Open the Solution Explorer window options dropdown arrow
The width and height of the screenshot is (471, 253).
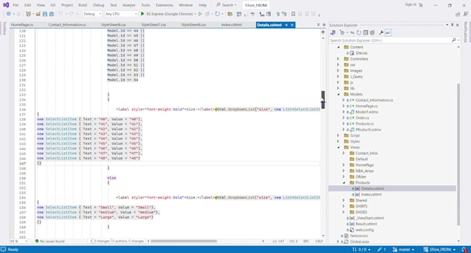pos(447,25)
